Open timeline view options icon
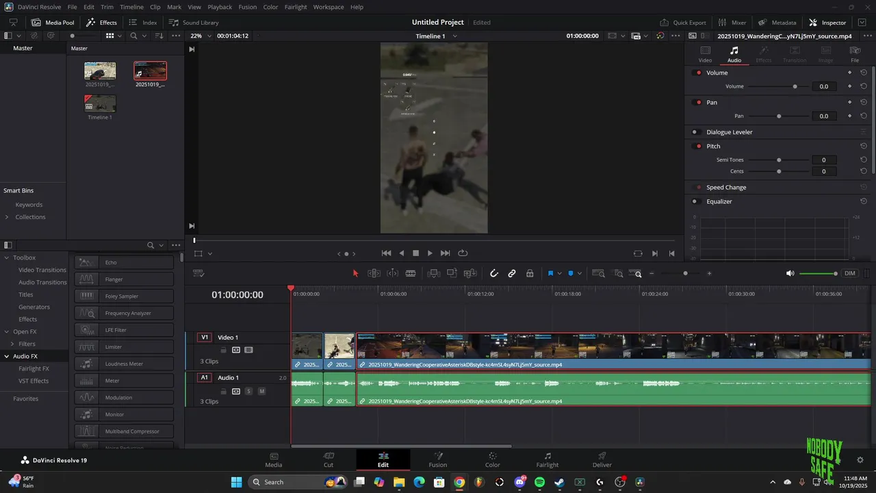This screenshot has height=493, width=876. pos(199,273)
